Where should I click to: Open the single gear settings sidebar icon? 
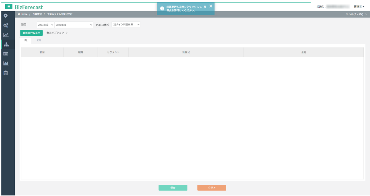click(x=6, y=16)
